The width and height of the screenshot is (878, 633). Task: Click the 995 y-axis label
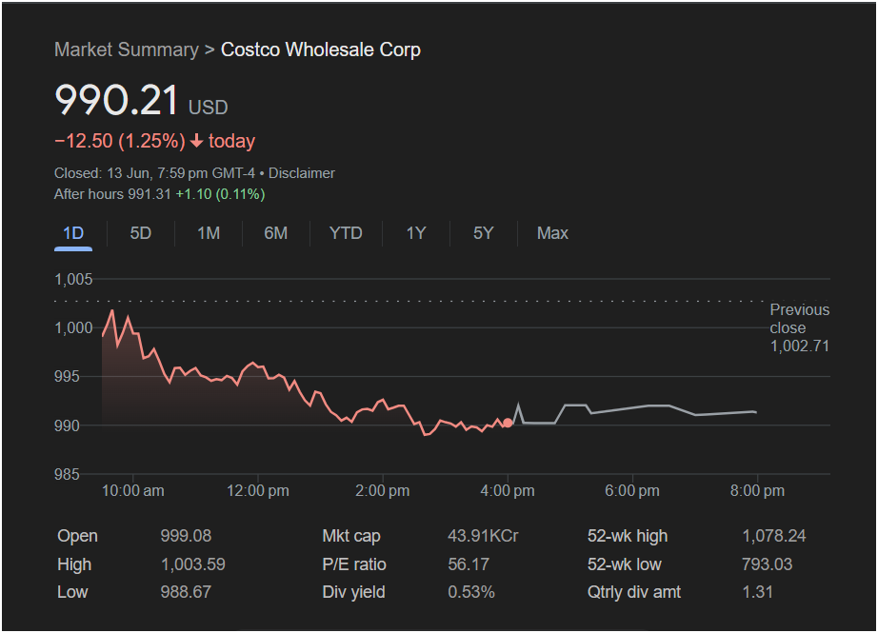(67, 377)
